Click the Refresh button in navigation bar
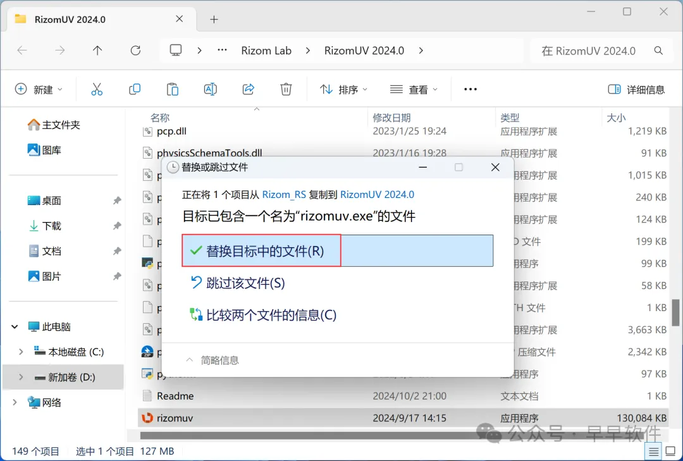Screen dimensions: 683x461 pyautogui.click(x=135, y=51)
